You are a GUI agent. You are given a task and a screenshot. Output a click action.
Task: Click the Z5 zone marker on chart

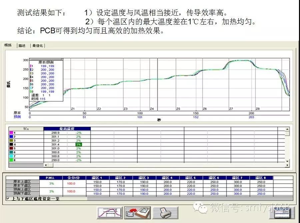178,109
